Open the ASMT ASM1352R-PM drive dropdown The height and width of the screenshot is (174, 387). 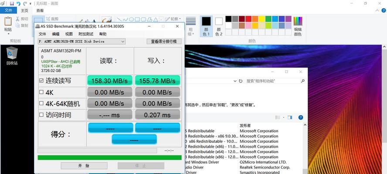(81, 41)
